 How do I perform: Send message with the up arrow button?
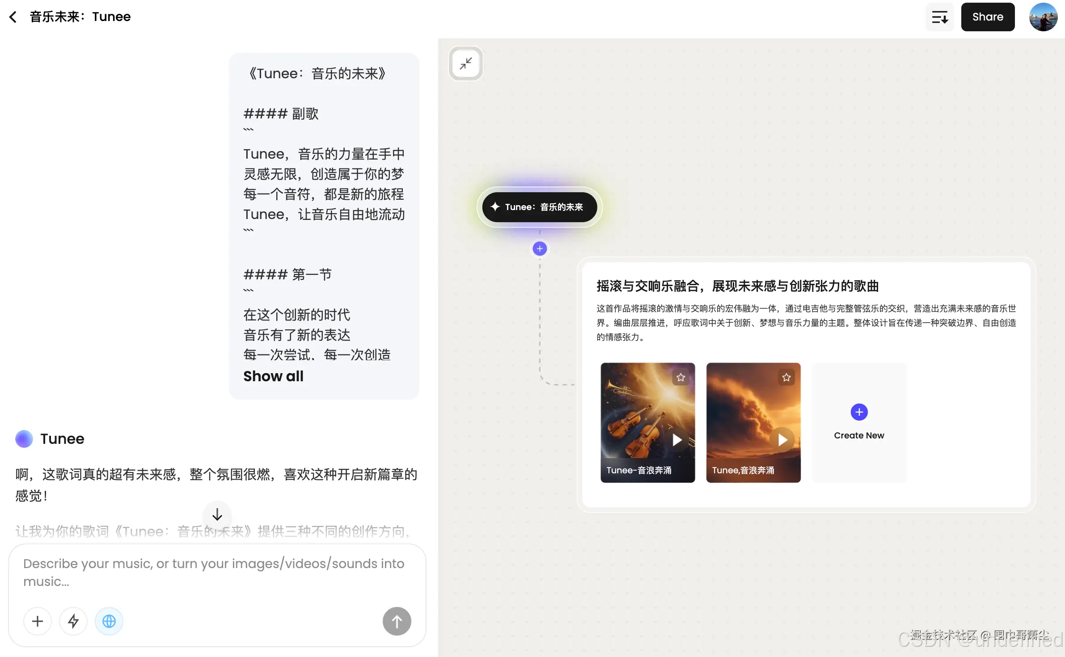pyautogui.click(x=397, y=621)
